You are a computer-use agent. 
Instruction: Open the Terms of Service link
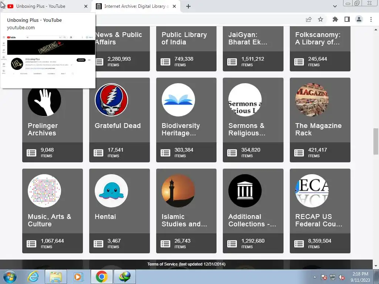pyautogui.click(x=187, y=264)
